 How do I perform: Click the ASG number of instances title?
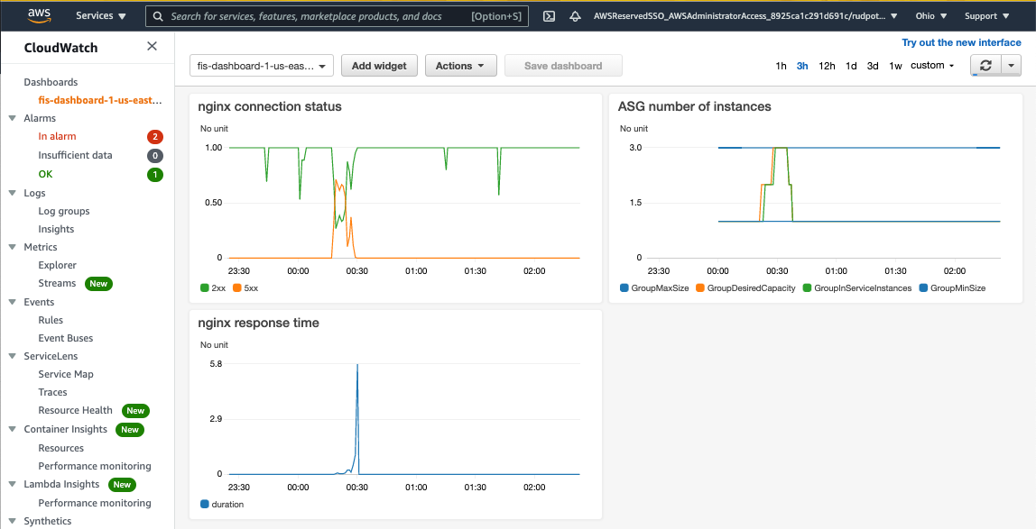click(694, 106)
